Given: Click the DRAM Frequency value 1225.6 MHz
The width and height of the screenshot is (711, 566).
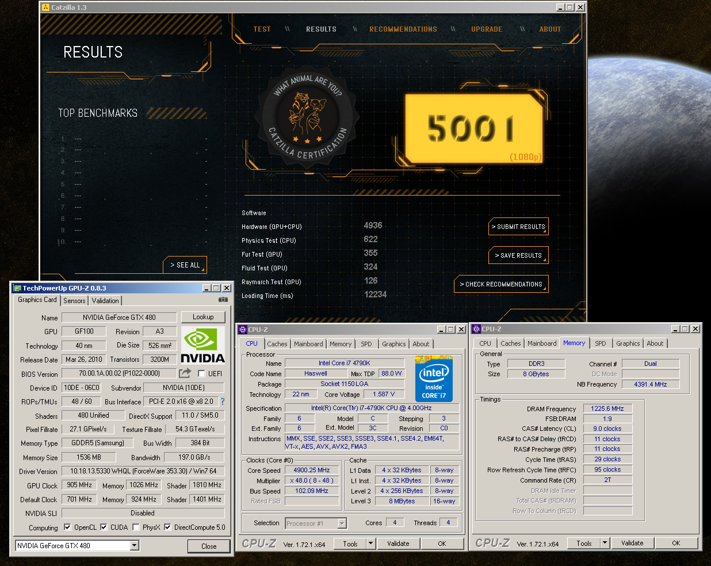Looking at the screenshot, I should 607,408.
